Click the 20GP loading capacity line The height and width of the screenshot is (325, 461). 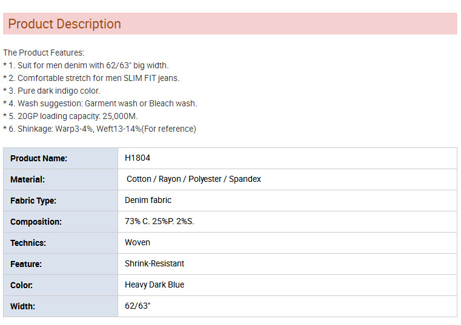(x=70, y=117)
